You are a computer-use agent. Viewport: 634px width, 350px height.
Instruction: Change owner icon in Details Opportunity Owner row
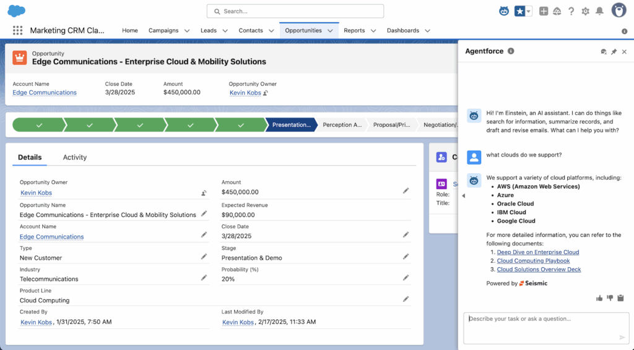click(204, 193)
